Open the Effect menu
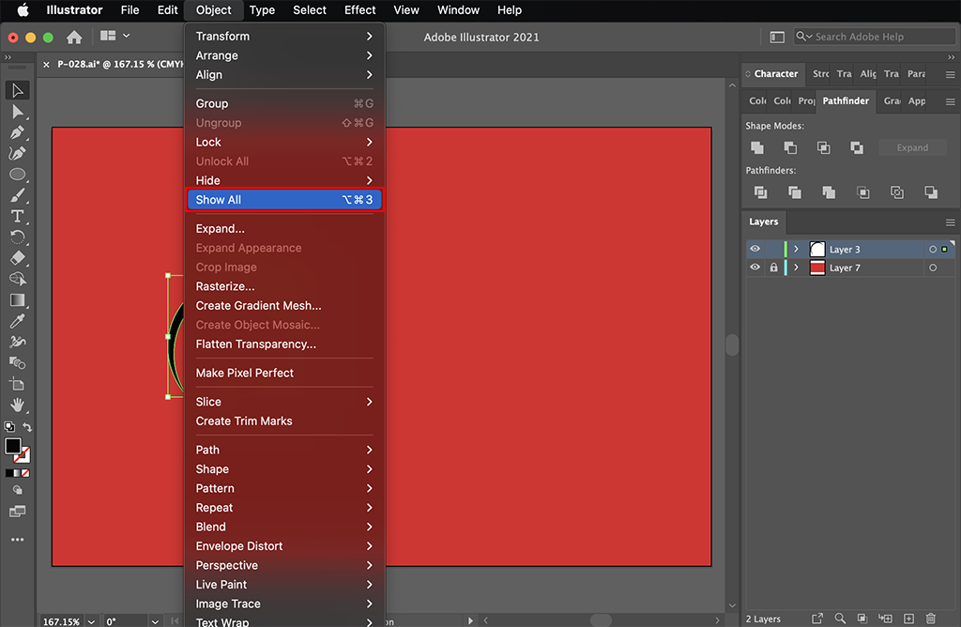 [359, 9]
